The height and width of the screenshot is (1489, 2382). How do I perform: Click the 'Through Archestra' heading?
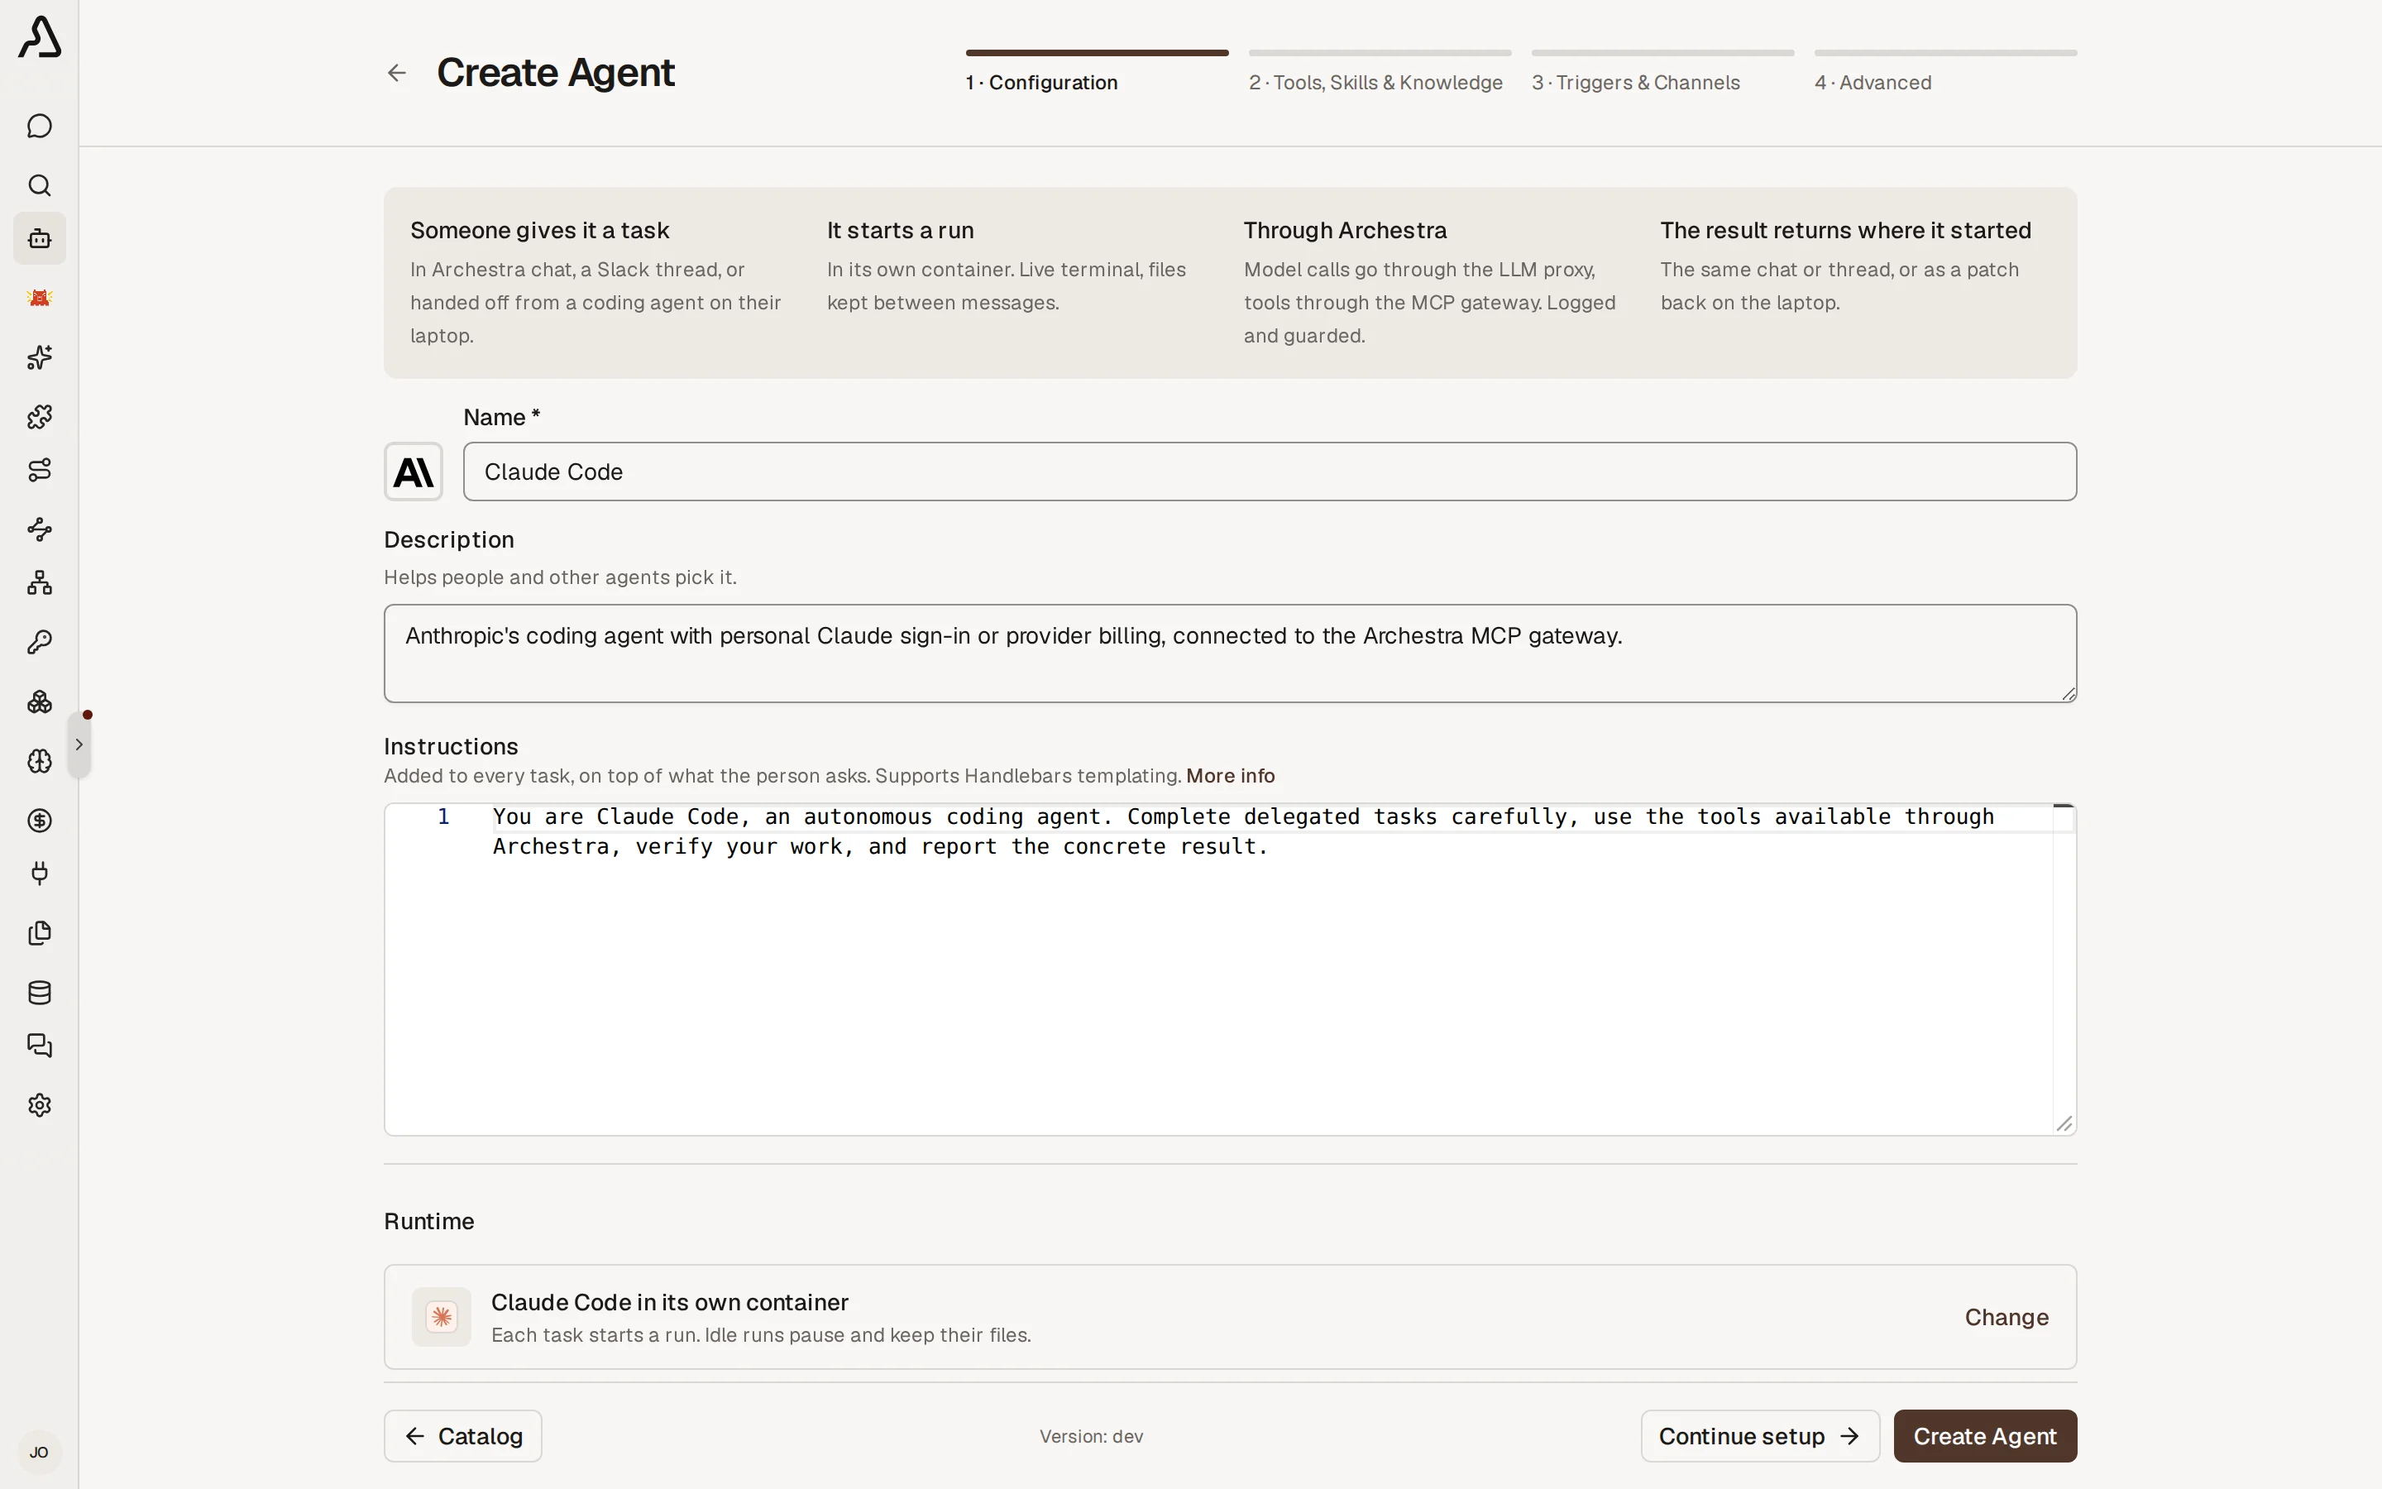tap(1345, 231)
